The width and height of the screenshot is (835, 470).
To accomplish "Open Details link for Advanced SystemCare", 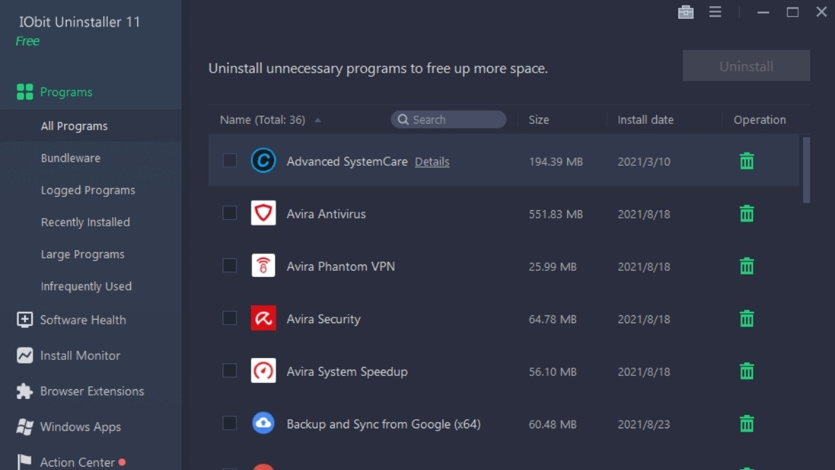I will [432, 162].
